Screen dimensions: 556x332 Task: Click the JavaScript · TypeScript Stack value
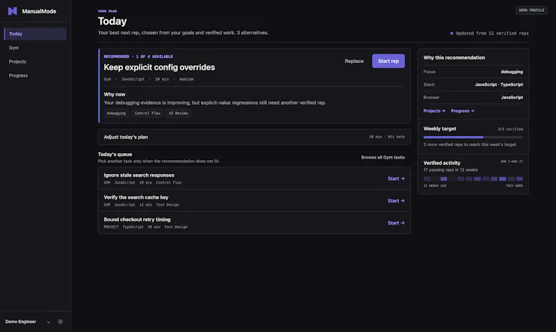(499, 85)
